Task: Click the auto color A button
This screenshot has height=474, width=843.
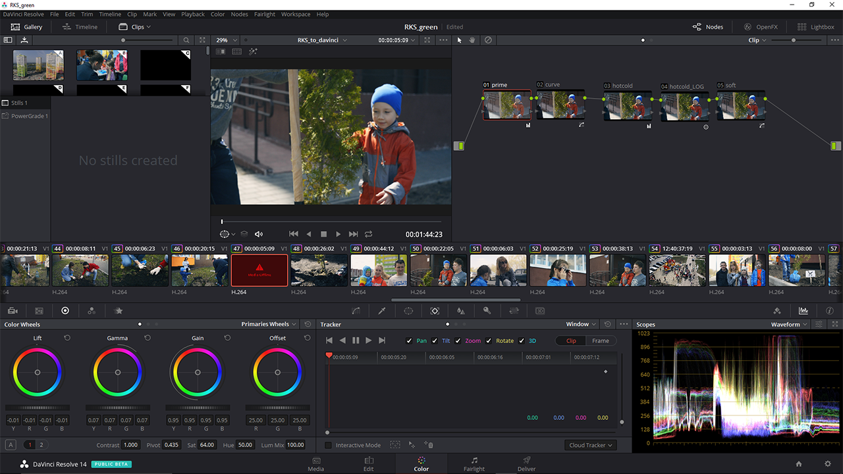Action: click(x=10, y=445)
